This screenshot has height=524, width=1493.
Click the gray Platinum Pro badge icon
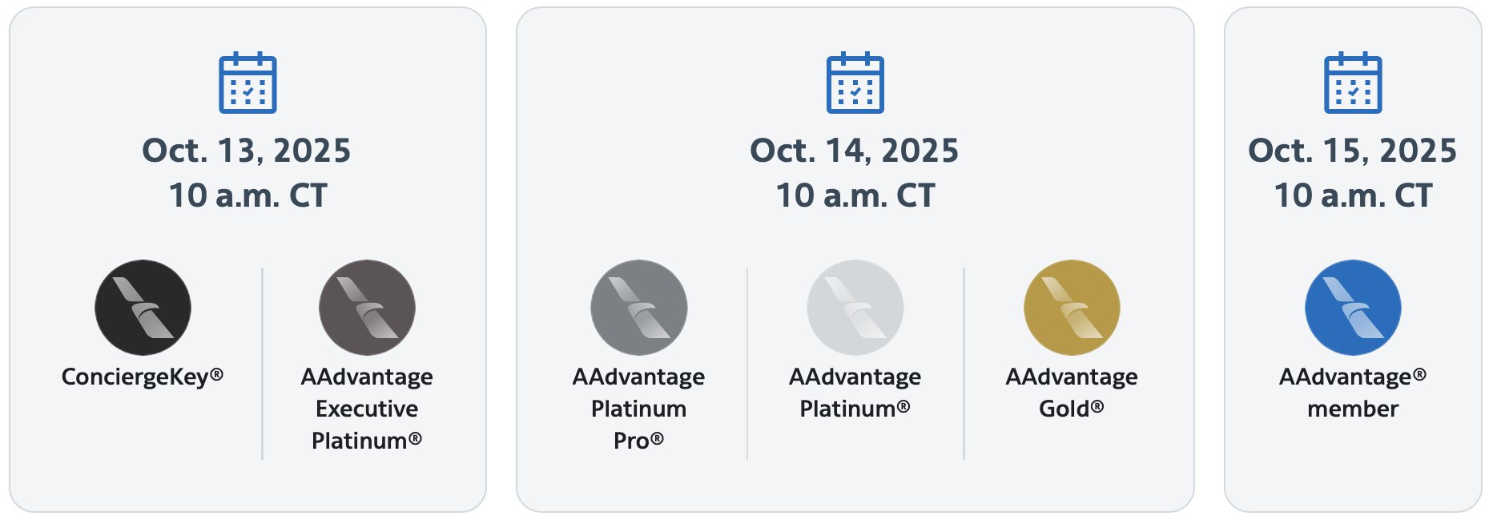pyautogui.click(x=638, y=308)
